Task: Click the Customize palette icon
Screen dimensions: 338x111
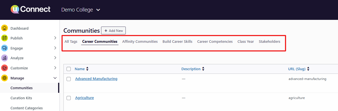Action: coord(4,68)
